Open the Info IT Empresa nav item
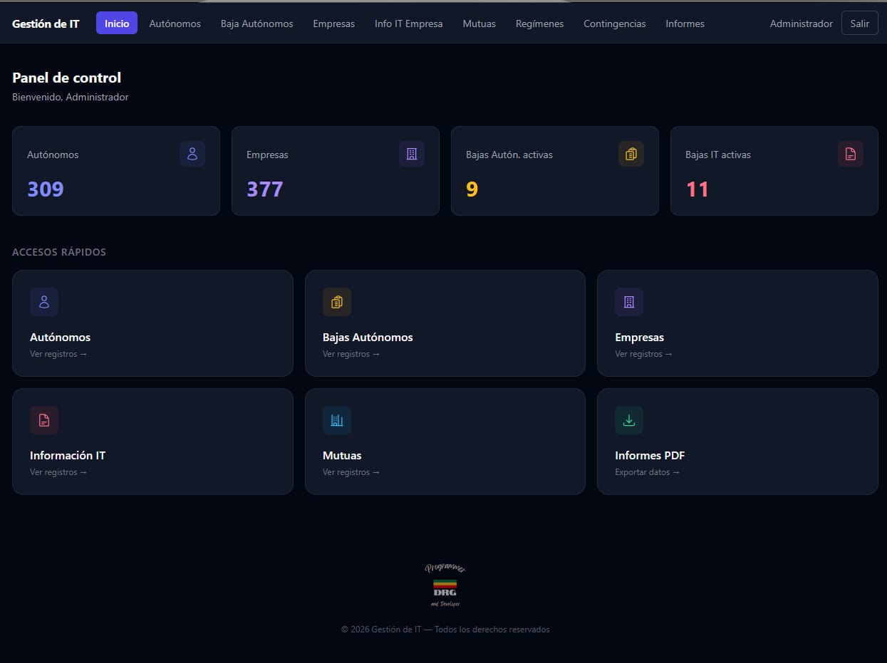The image size is (887, 663). tap(408, 24)
